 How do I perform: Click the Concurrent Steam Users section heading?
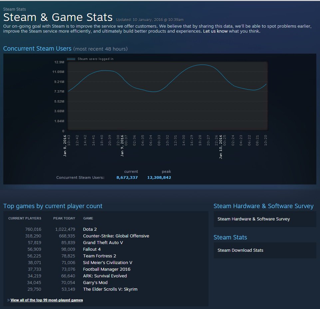coord(37,49)
